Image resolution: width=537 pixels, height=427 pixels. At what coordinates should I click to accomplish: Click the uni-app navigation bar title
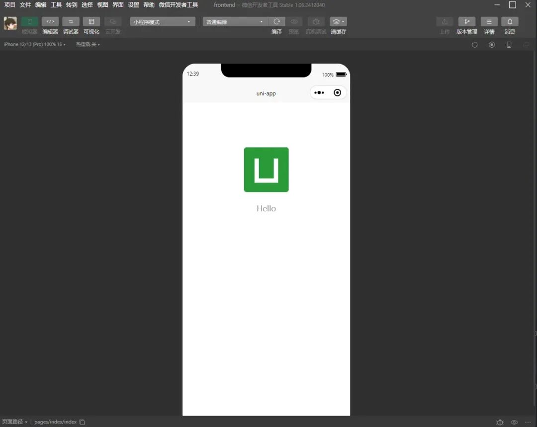[x=266, y=93]
